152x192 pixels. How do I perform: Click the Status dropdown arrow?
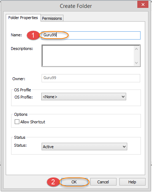tap(124, 147)
